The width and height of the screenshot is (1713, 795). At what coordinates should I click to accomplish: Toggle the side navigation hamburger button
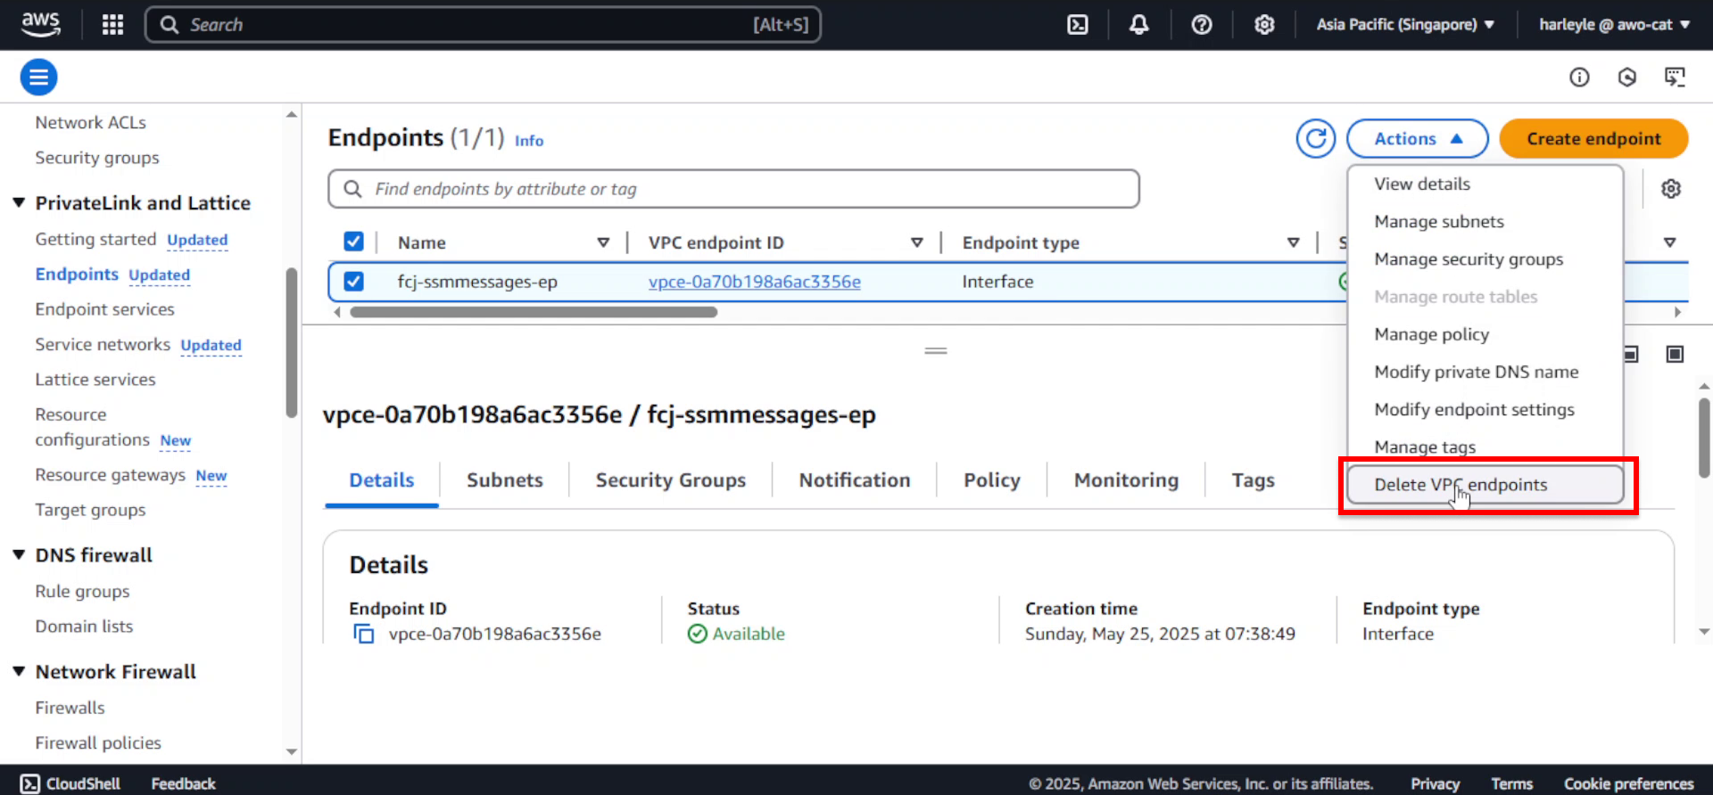click(38, 78)
